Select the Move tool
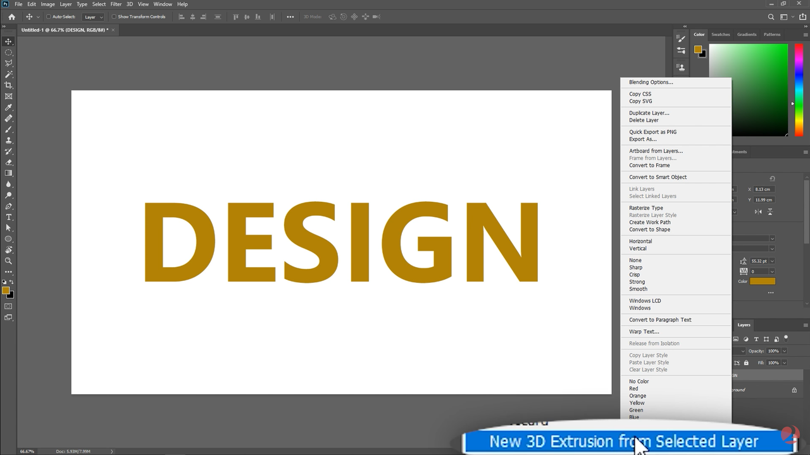This screenshot has width=810, height=455. point(8,41)
